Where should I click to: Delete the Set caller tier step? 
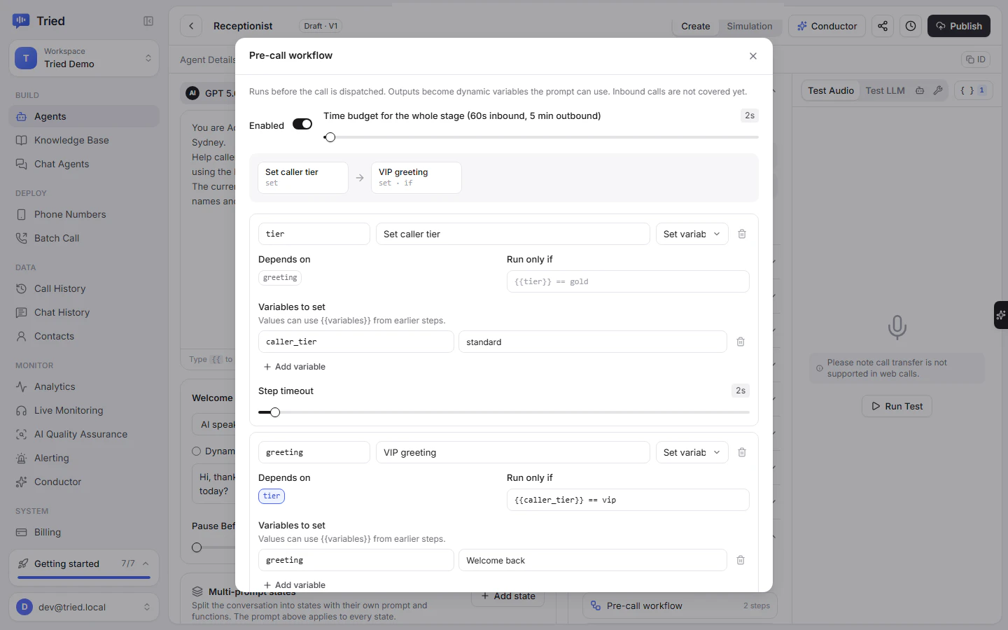[742, 234]
